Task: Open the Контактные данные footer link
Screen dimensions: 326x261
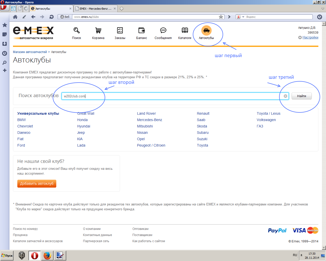Action: pyautogui.click(x=97, y=235)
